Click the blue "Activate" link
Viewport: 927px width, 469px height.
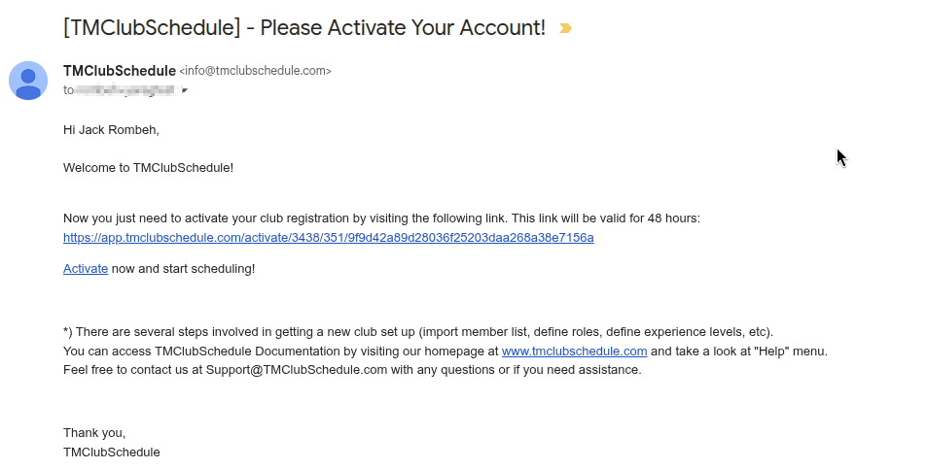(86, 268)
